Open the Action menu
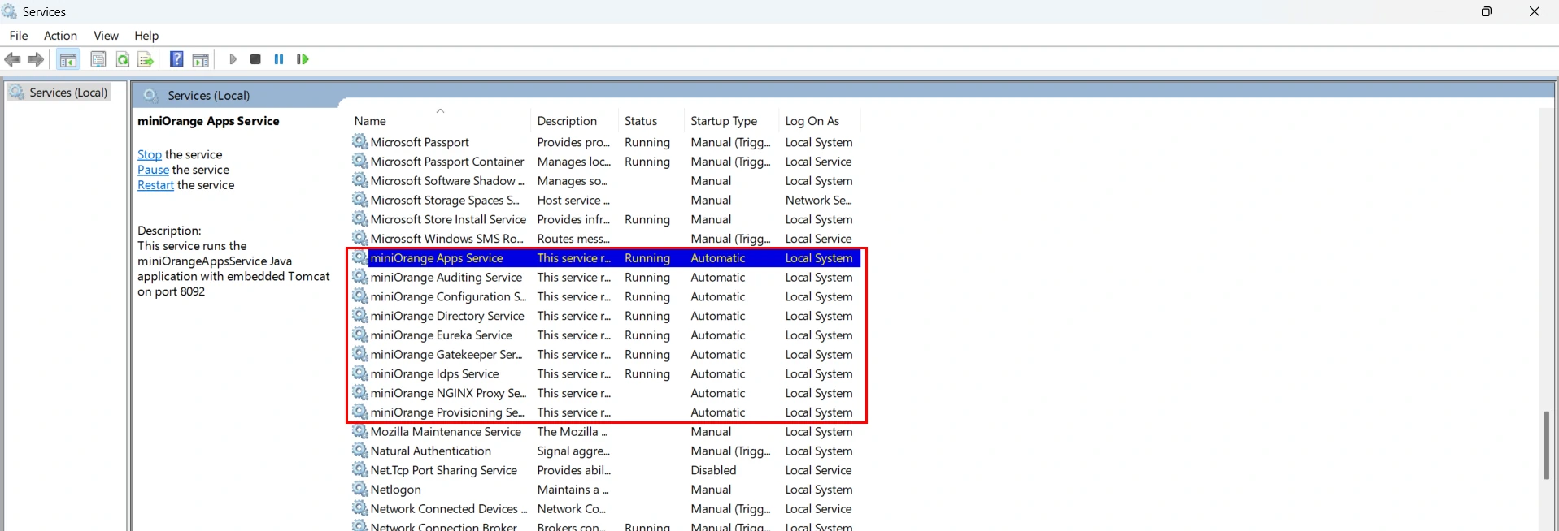 point(61,36)
